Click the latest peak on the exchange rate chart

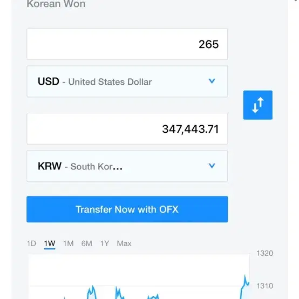click(245, 275)
